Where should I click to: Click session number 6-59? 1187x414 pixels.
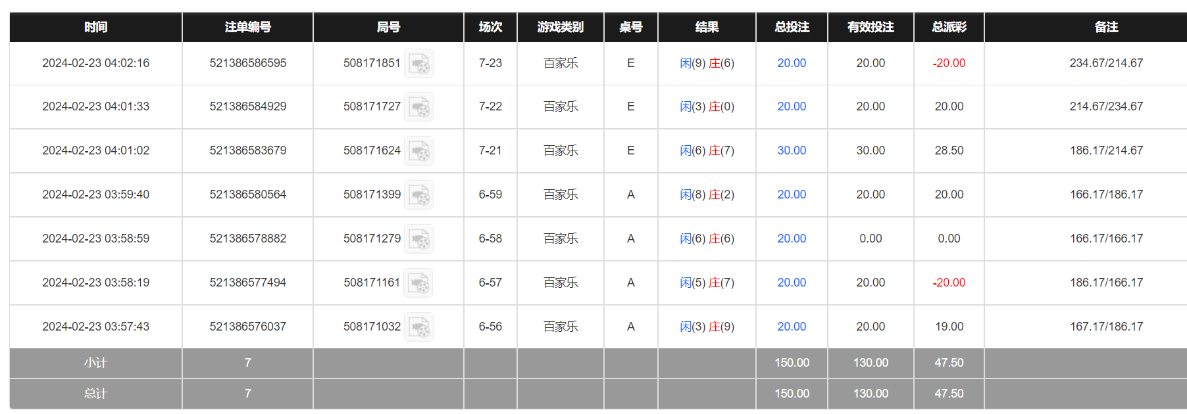point(490,195)
